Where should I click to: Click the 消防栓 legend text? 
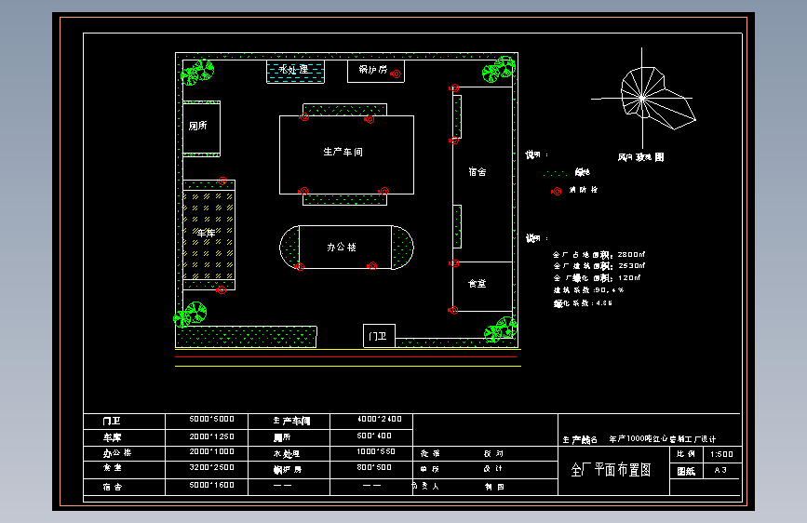click(x=583, y=190)
